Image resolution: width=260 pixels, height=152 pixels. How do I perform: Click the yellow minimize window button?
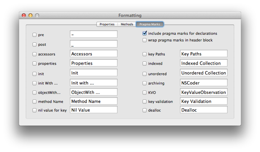pos(30,15)
